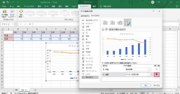This screenshot has height=94, width=180.
Task: Select third combo subtype: stacked area with column
Action: 120,22
